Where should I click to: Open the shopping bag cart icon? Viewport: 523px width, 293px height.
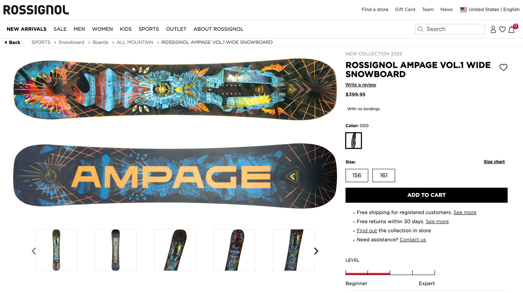pos(512,29)
